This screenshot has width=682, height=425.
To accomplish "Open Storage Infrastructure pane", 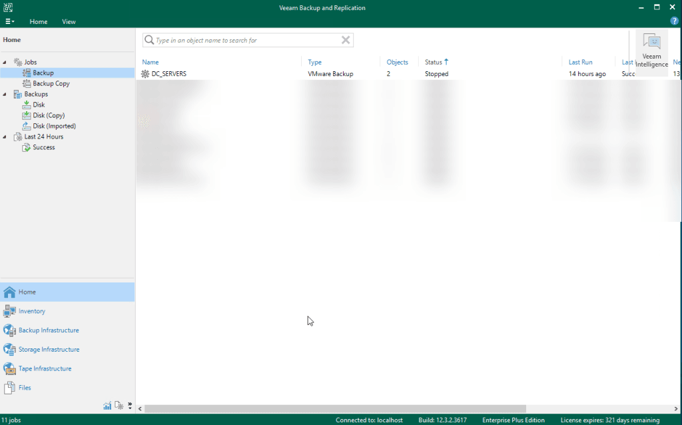I will 67,349.
